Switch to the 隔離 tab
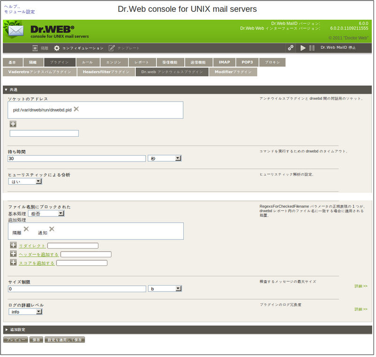The width and height of the screenshot is (376, 357). pyautogui.click(x=33, y=62)
